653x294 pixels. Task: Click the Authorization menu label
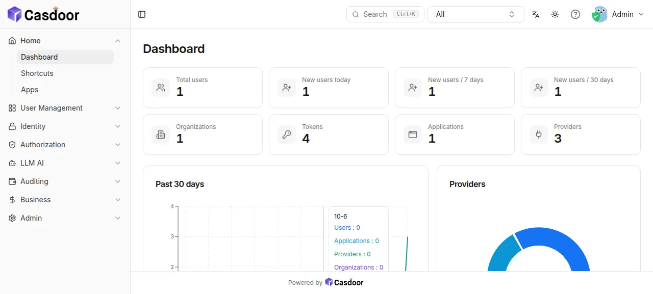pos(43,145)
